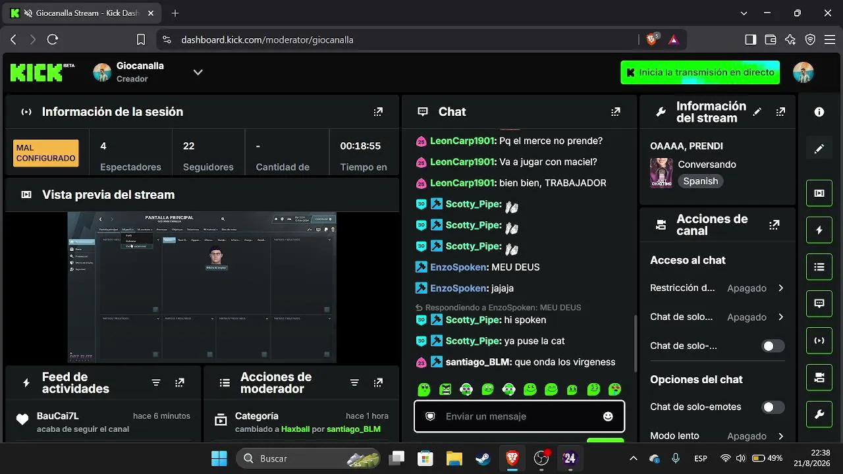The image size is (843, 474).
Task: Select the Giocanalla Stream browser tab
Action: pyautogui.click(x=82, y=13)
